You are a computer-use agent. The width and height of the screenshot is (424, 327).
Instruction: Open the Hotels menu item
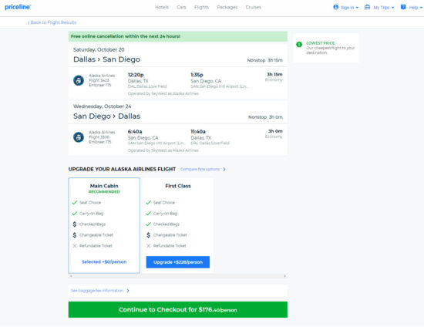162,7
